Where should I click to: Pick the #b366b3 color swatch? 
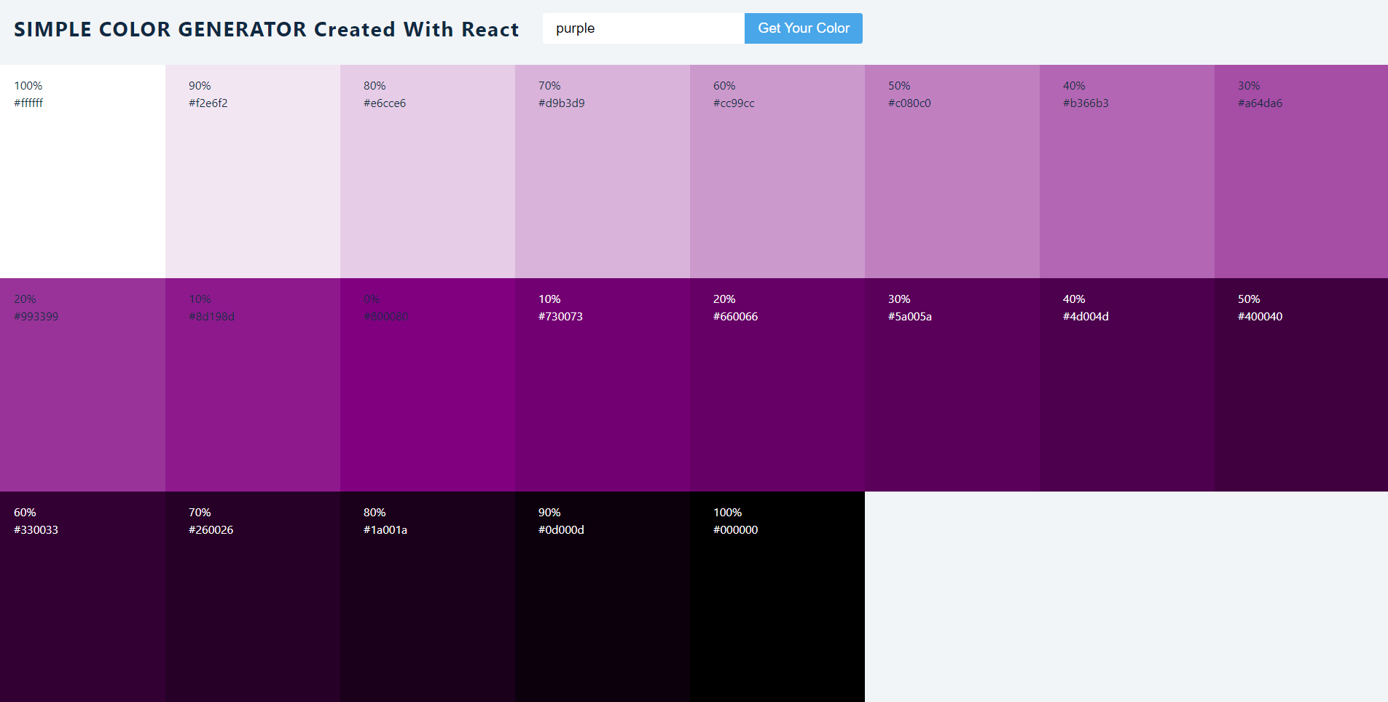pyautogui.click(x=1127, y=171)
